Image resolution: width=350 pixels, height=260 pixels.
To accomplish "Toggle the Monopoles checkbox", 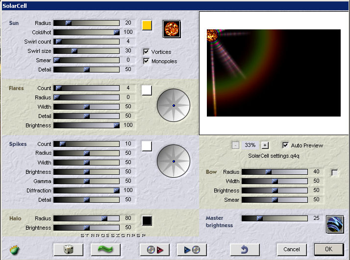I will pos(146,61).
